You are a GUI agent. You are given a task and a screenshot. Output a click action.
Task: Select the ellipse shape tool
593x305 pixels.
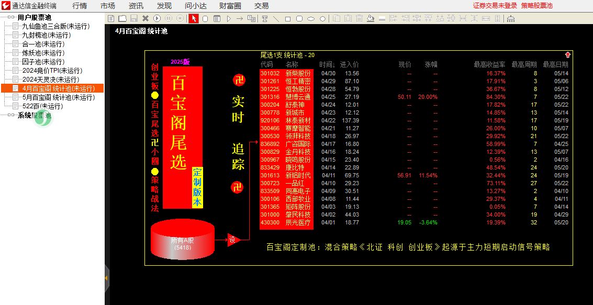pyautogui.click(x=311, y=18)
